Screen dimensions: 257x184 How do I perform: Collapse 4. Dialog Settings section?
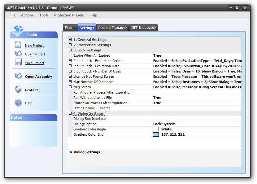[x=70, y=113]
